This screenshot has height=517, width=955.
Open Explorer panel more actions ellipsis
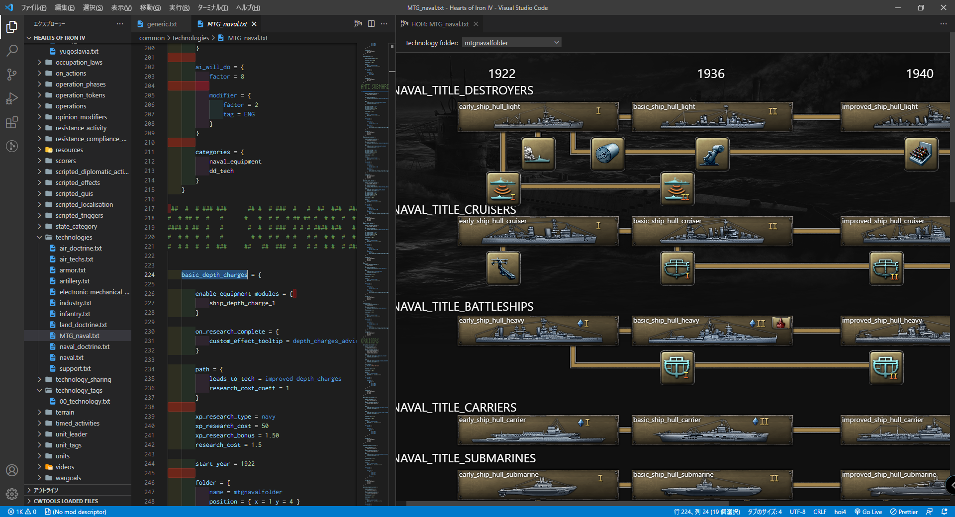click(x=120, y=24)
